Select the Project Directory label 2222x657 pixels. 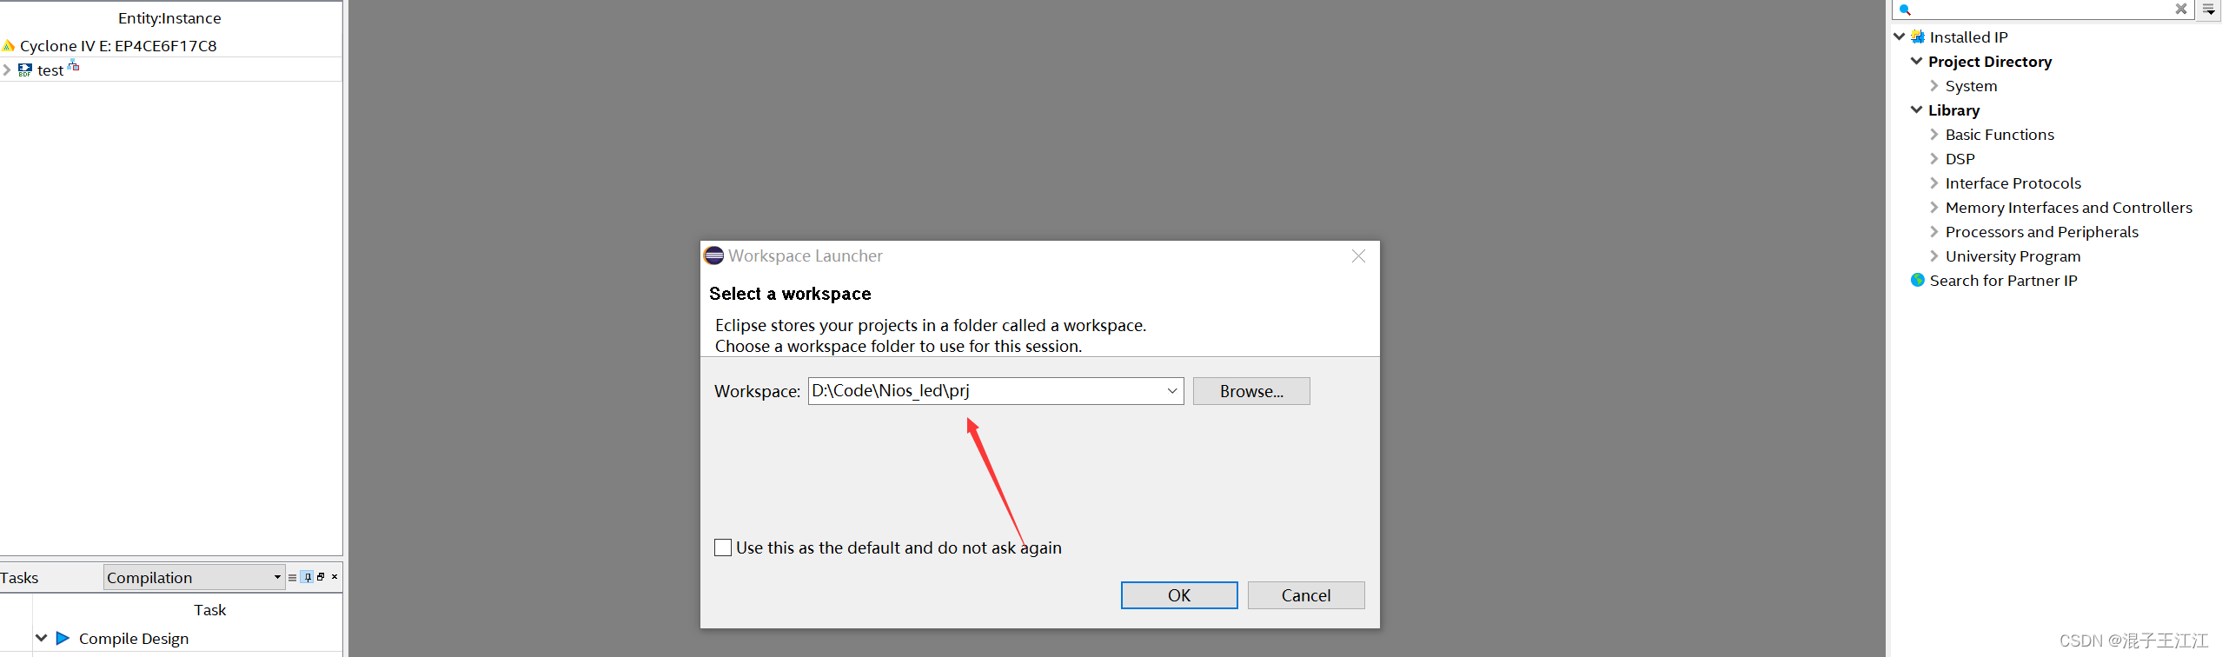tap(1990, 62)
